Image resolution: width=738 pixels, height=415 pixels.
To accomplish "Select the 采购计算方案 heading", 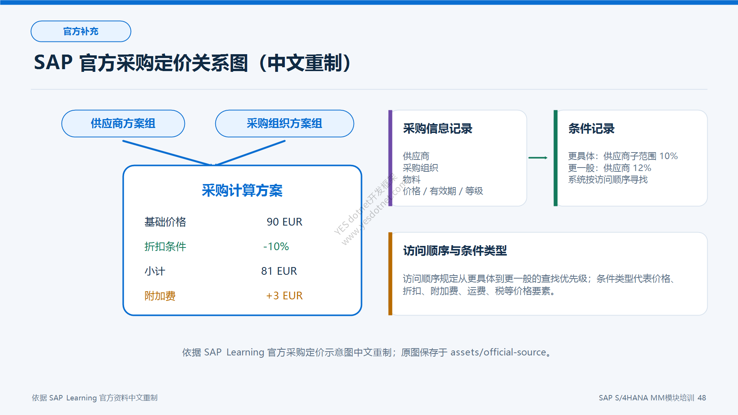I will 242,191.
